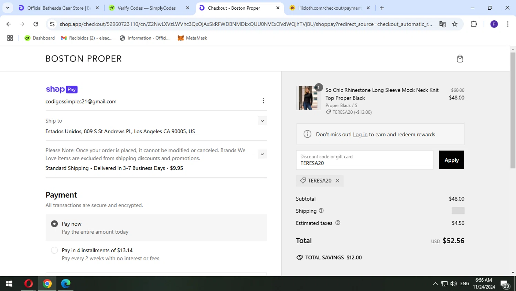The width and height of the screenshot is (516, 291).
Task: Open Dashboard bookmark
Action: coord(40,38)
